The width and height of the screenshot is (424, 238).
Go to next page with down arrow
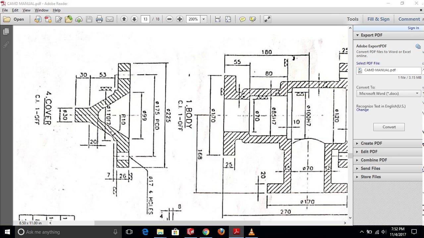pyautogui.click(x=134, y=19)
